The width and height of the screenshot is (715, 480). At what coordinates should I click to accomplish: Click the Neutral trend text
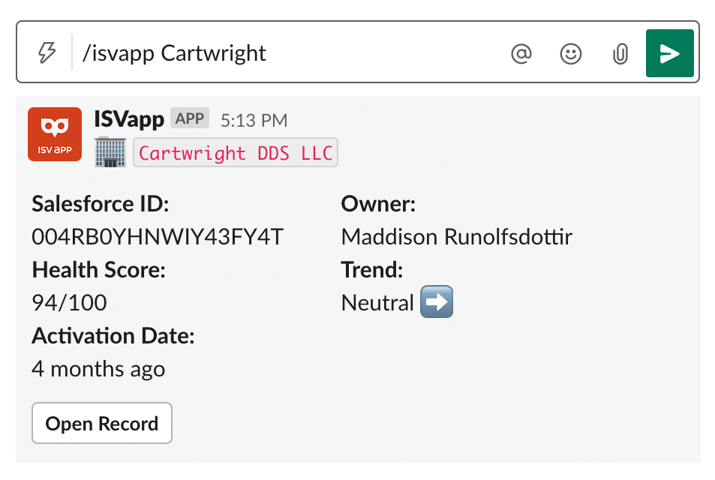pos(377,303)
